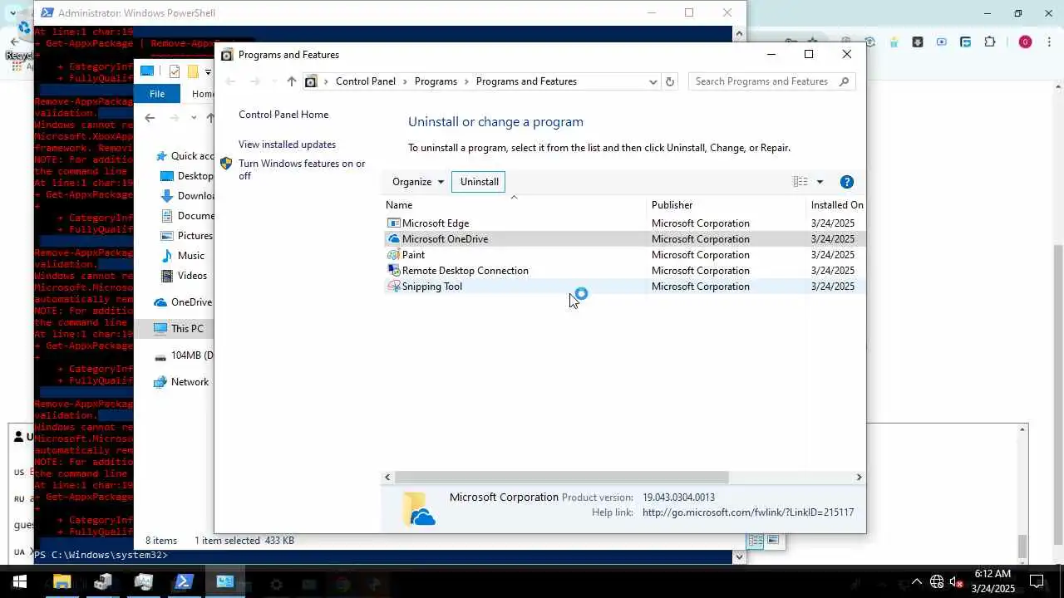Open the Programs and Features help icon
The height and width of the screenshot is (598, 1064).
[847, 182]
